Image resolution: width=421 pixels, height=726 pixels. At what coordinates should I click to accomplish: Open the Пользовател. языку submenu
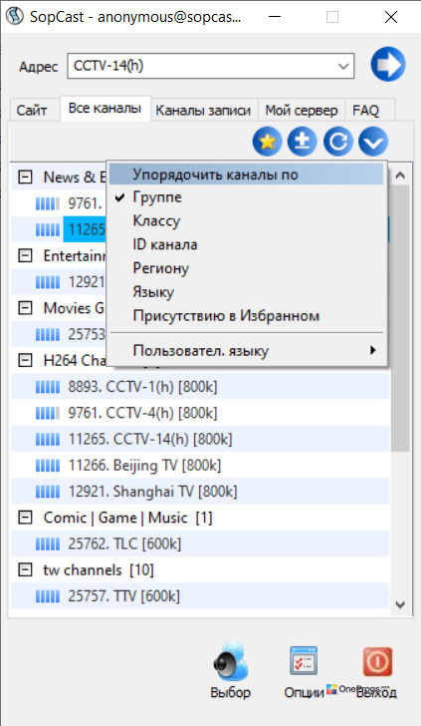pos(246,350)
